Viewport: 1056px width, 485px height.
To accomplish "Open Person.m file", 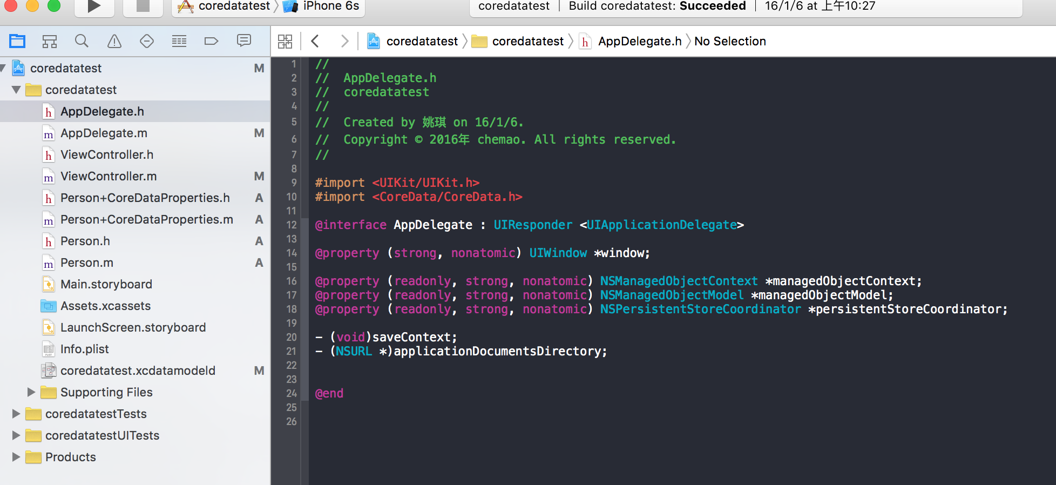I will coord(135,262).
